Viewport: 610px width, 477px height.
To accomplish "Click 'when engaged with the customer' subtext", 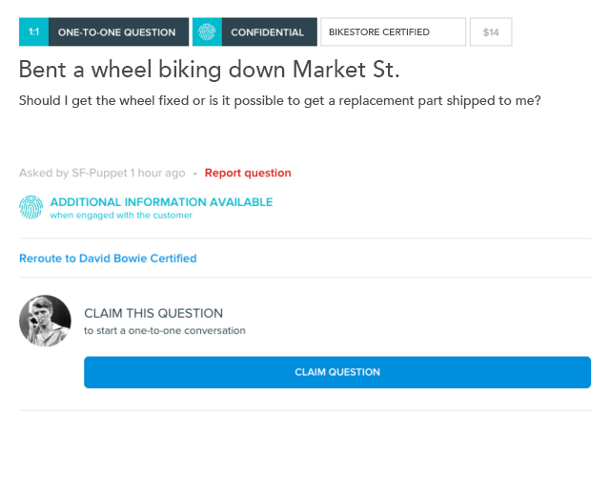I will [121, 216].
